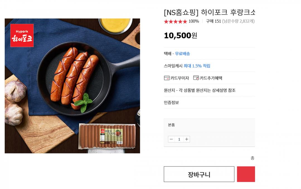
Task: Add item via 장바구니 button
Action: (x=199, y=174)
